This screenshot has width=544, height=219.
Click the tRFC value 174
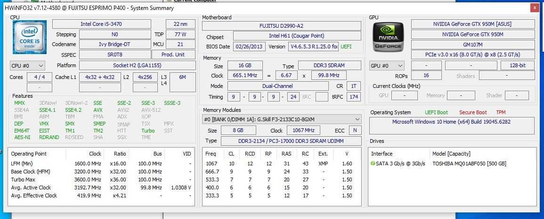click(x=353, y=97)
